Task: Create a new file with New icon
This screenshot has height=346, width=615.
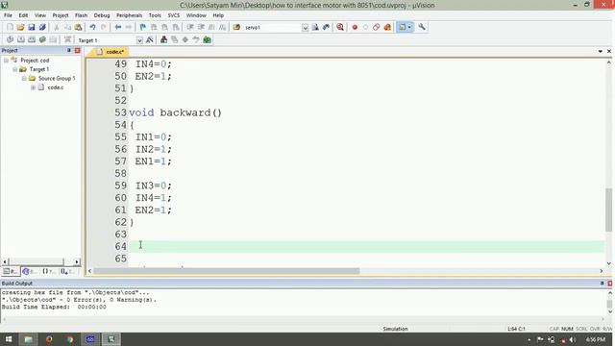Action: click(x=11, y=27)
